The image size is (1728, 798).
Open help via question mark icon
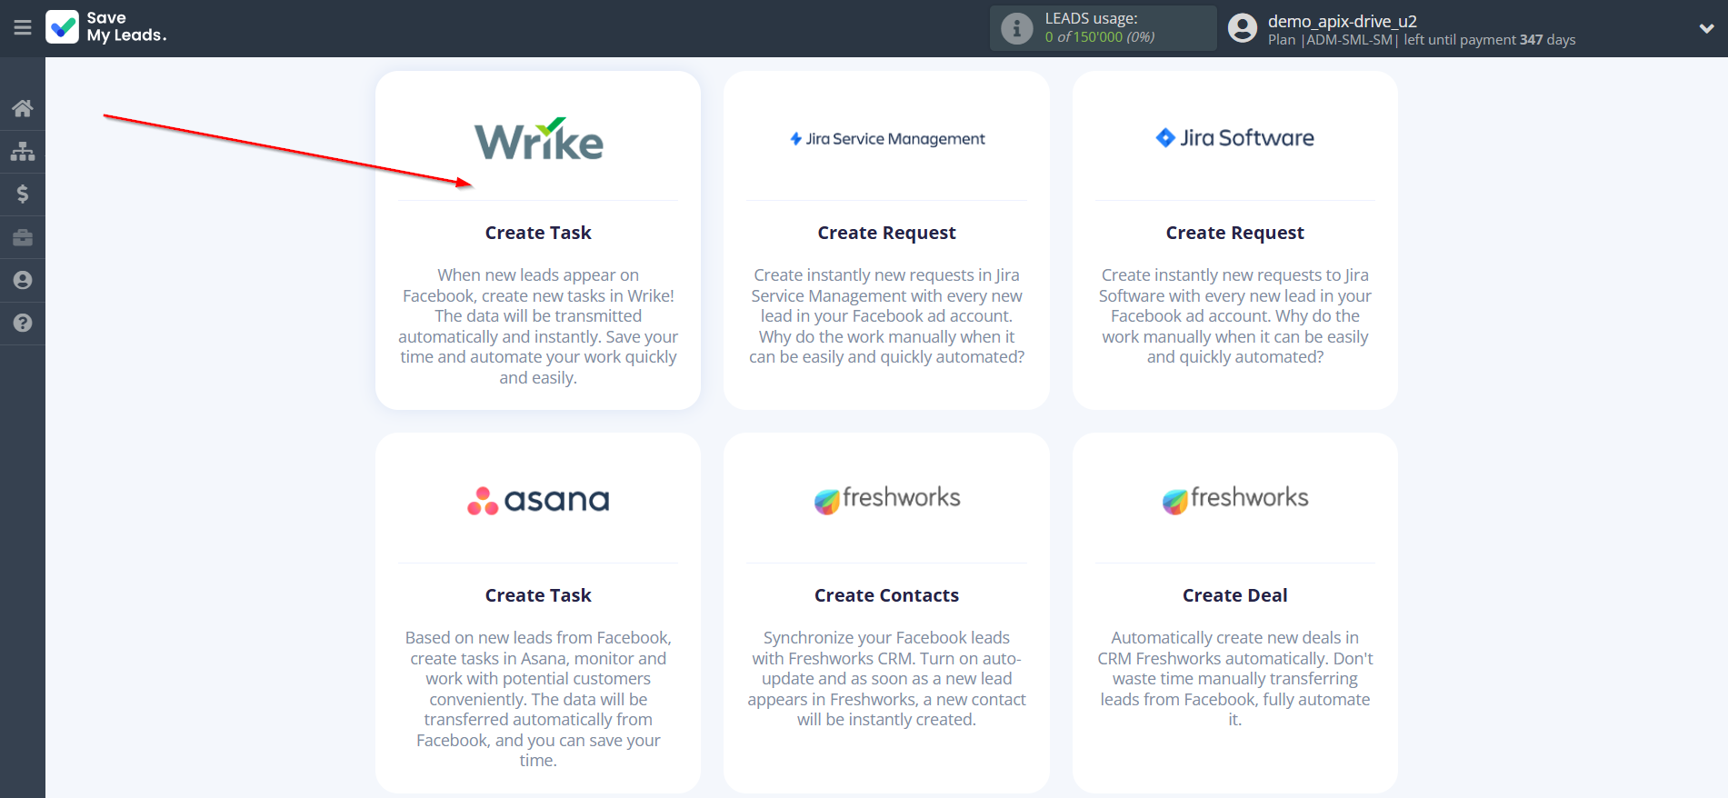pyautogui.click(x=23, y=323)
